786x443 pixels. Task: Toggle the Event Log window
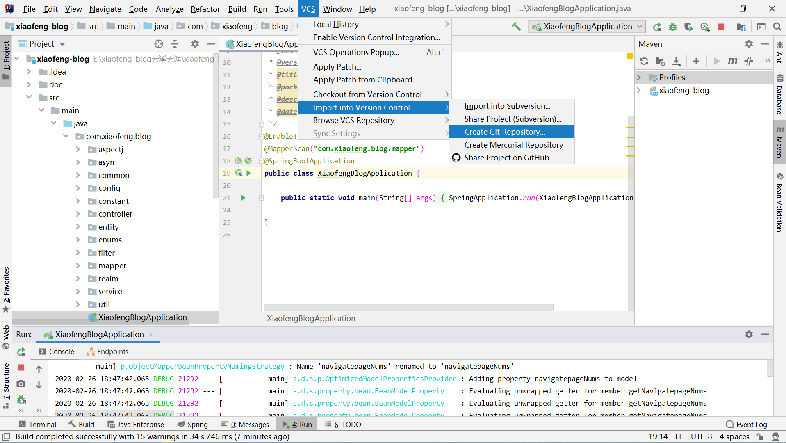(x=746, y=425)
